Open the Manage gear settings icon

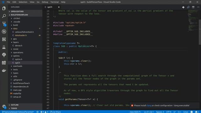(x=4, y=106)
